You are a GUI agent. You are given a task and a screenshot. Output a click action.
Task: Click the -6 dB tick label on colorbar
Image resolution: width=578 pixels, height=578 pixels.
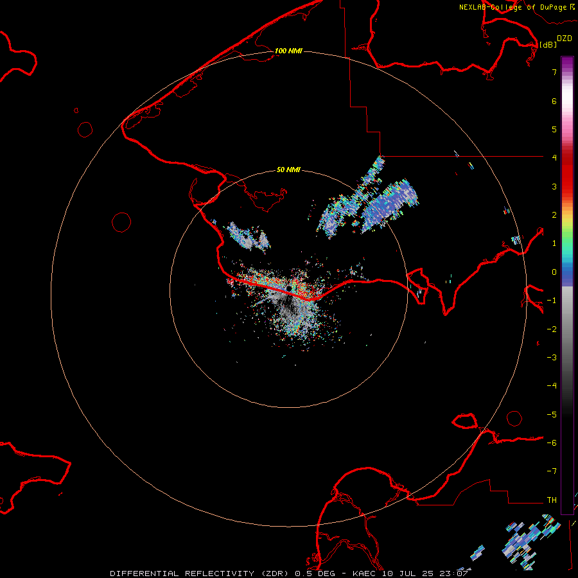(x=552, y=443)
